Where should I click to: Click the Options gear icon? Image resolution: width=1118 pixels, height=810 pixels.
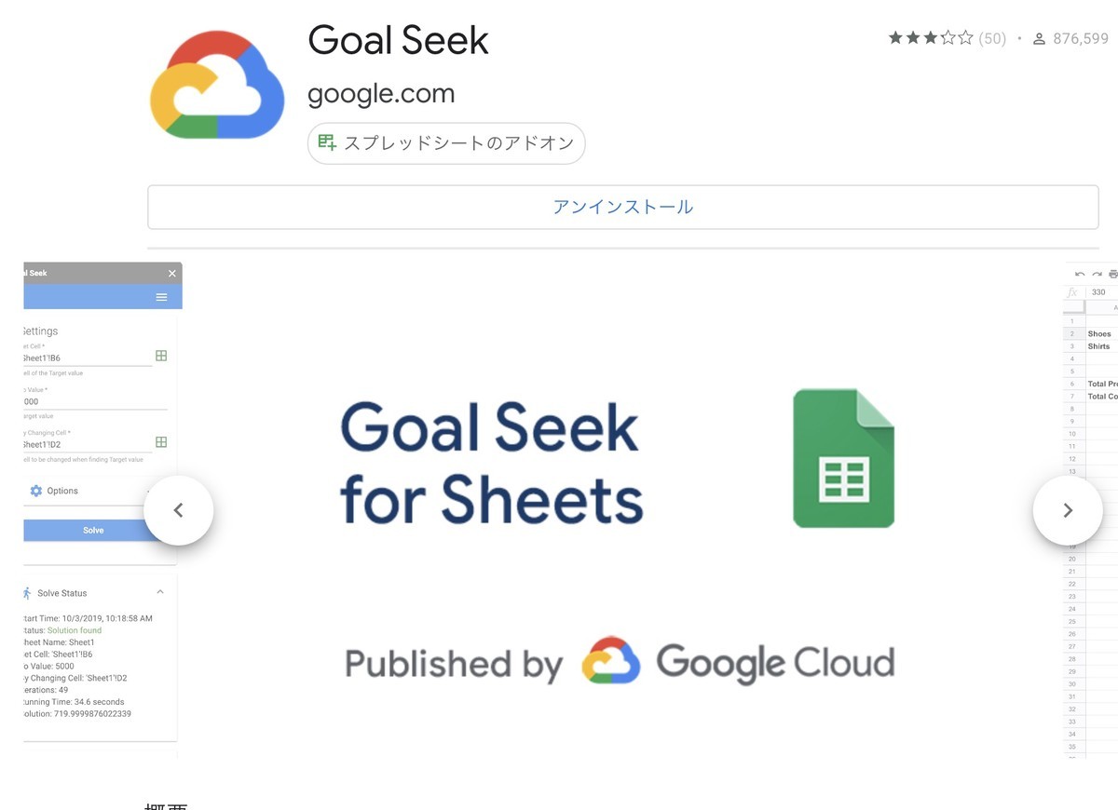[36, 491]
